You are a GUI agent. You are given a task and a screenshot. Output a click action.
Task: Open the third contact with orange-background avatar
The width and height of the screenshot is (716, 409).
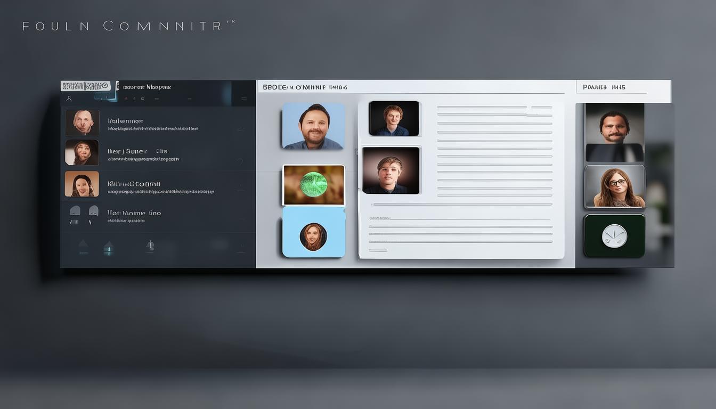click(82, 184)
